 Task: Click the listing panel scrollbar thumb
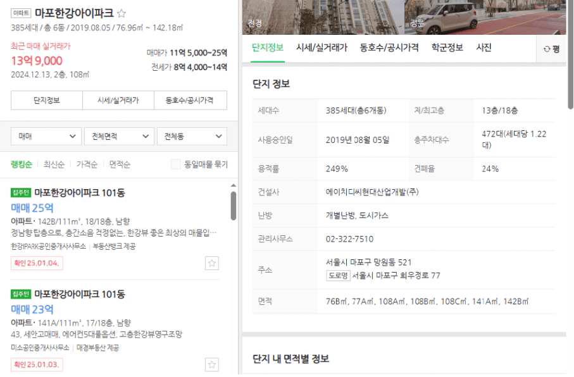tap(234, 206)
